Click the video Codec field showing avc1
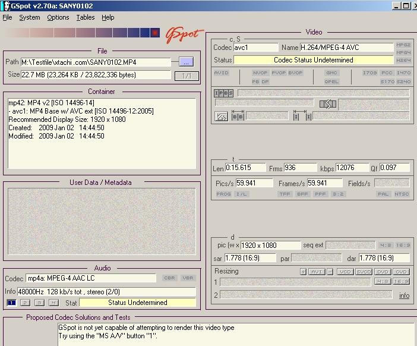The height and width of the screenshot is (346, 417). [x=256, y=48]
